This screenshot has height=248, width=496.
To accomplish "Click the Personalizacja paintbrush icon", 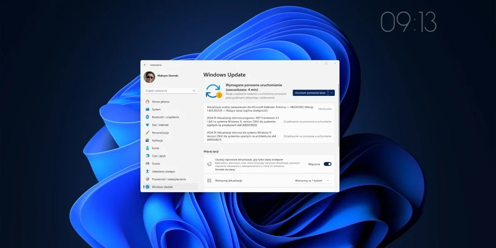I will click(148, 133).
